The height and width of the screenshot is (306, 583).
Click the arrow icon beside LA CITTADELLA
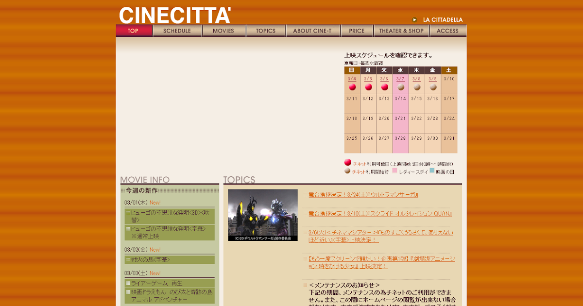(x=414, y=20)
